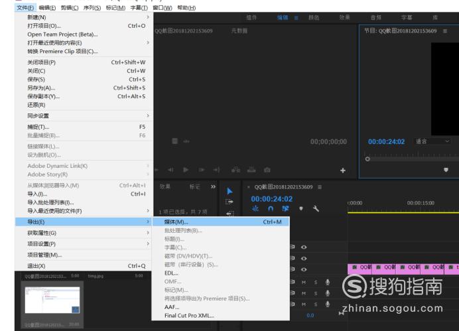
Task: Open the 序列(S) menu bar item
Action: click(x=92, y=8)
